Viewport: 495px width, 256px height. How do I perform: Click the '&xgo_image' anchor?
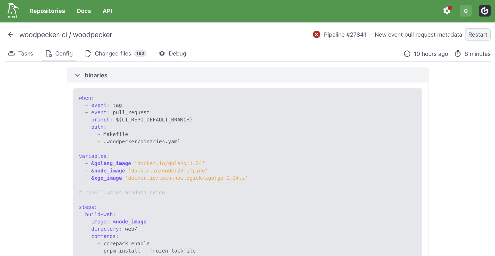[x=106, y=178]
